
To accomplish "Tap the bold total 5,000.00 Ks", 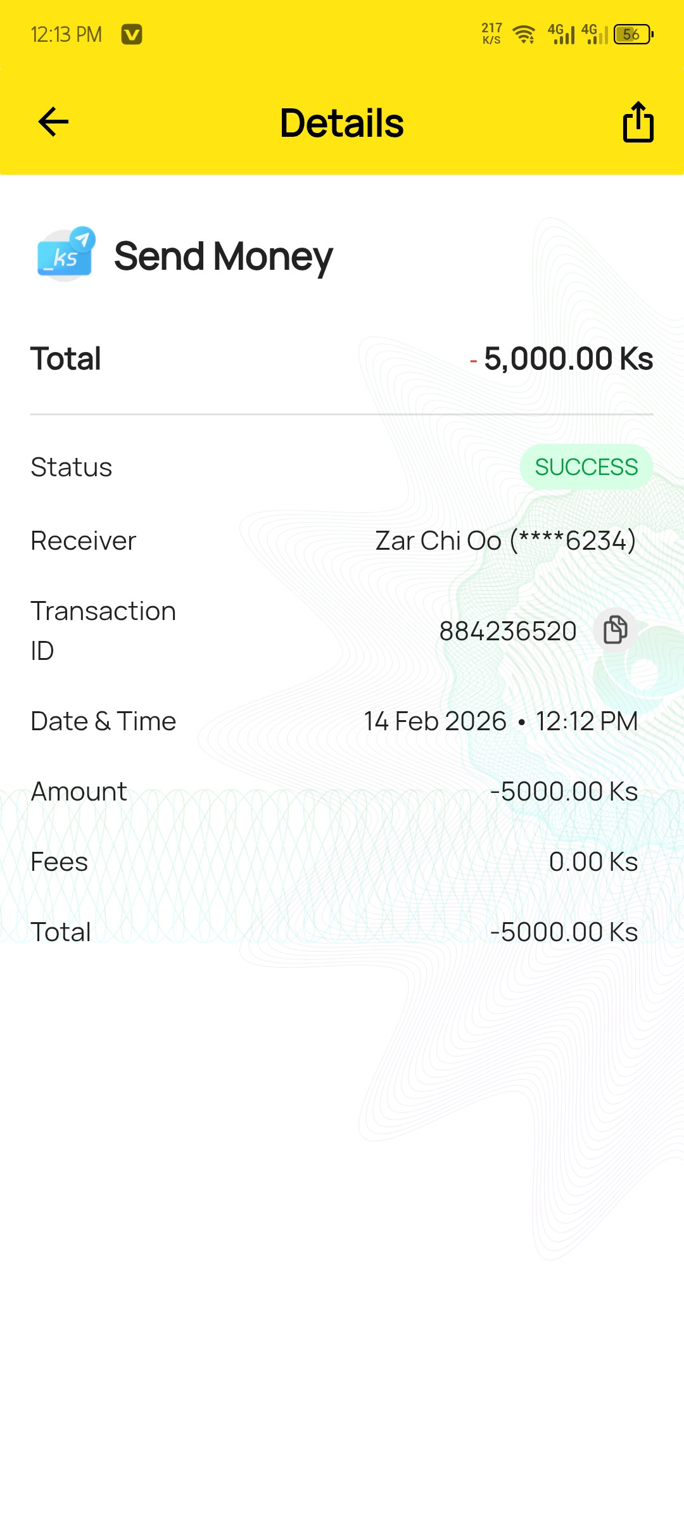I will (568, 359).
